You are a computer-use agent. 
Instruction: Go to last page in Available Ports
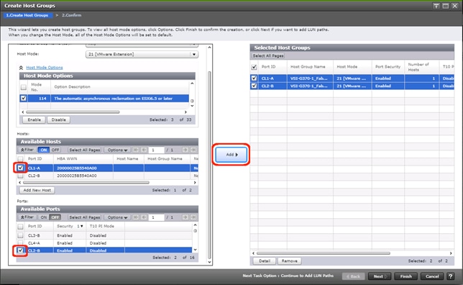193,217
